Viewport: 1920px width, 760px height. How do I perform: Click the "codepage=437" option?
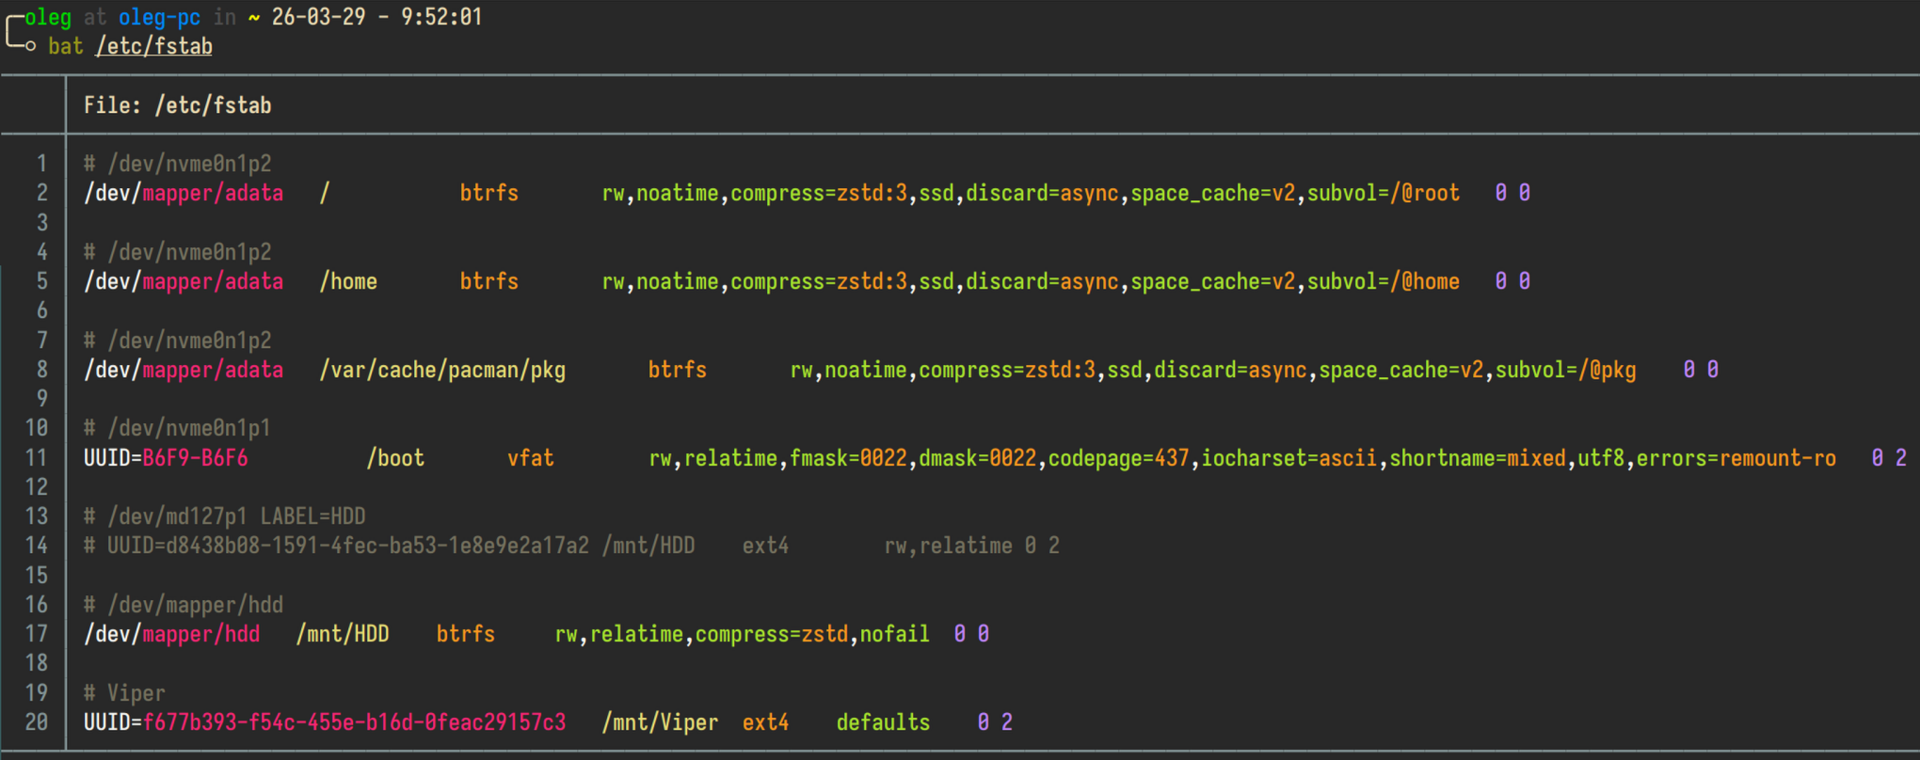pyautogui.click(x=1119, y=458)
